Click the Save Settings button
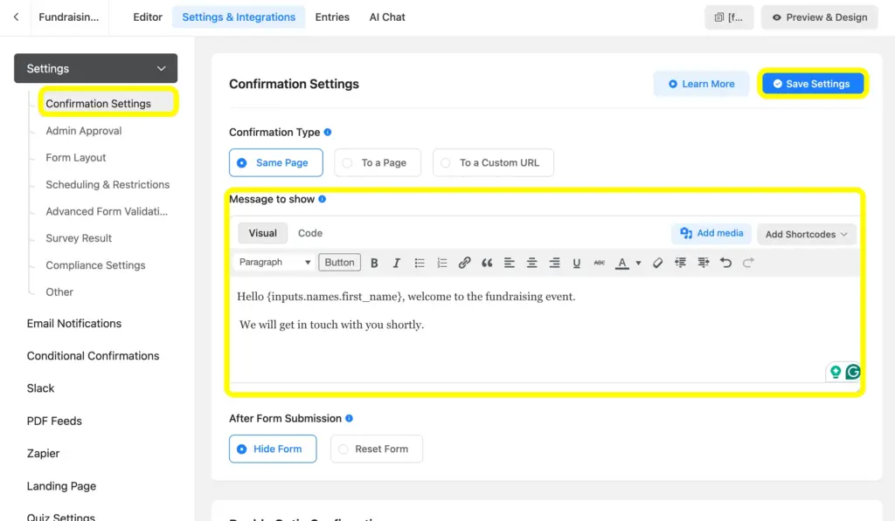Viewport: 895px width, 521px height. pyautogui.click(x=813, y=84)
